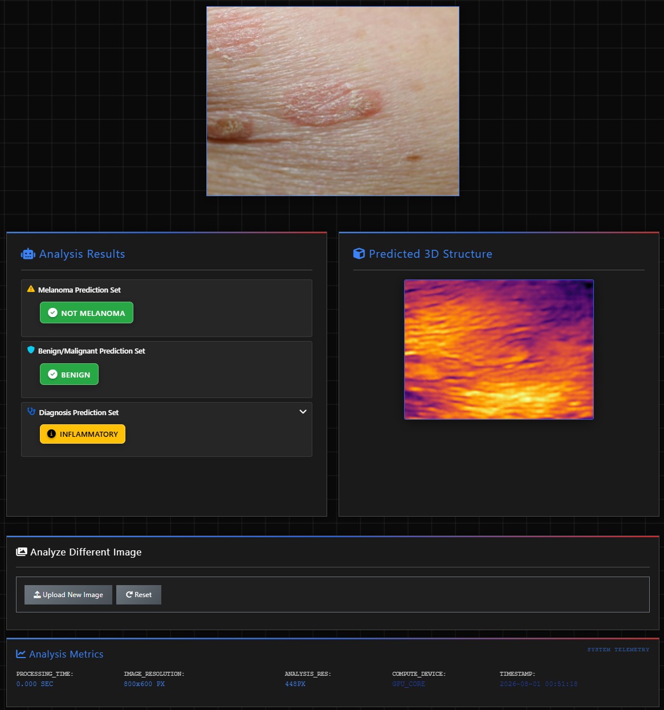Image resolution: width=664 pixels, height=710 pixels.
Task: Click the Diagnosis Prediction Set label
Action: (x=79, y=412)
